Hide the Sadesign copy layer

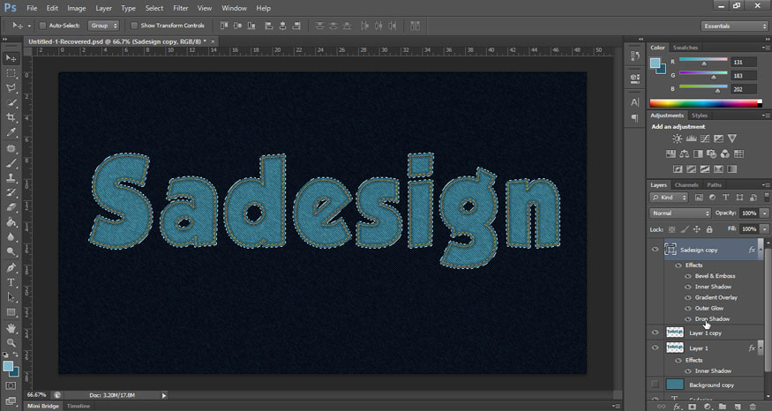pyautogui.click(x=656, y=250)
